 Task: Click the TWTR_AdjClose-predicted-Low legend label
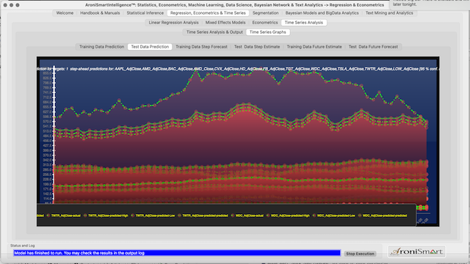[x=155, y=216]
